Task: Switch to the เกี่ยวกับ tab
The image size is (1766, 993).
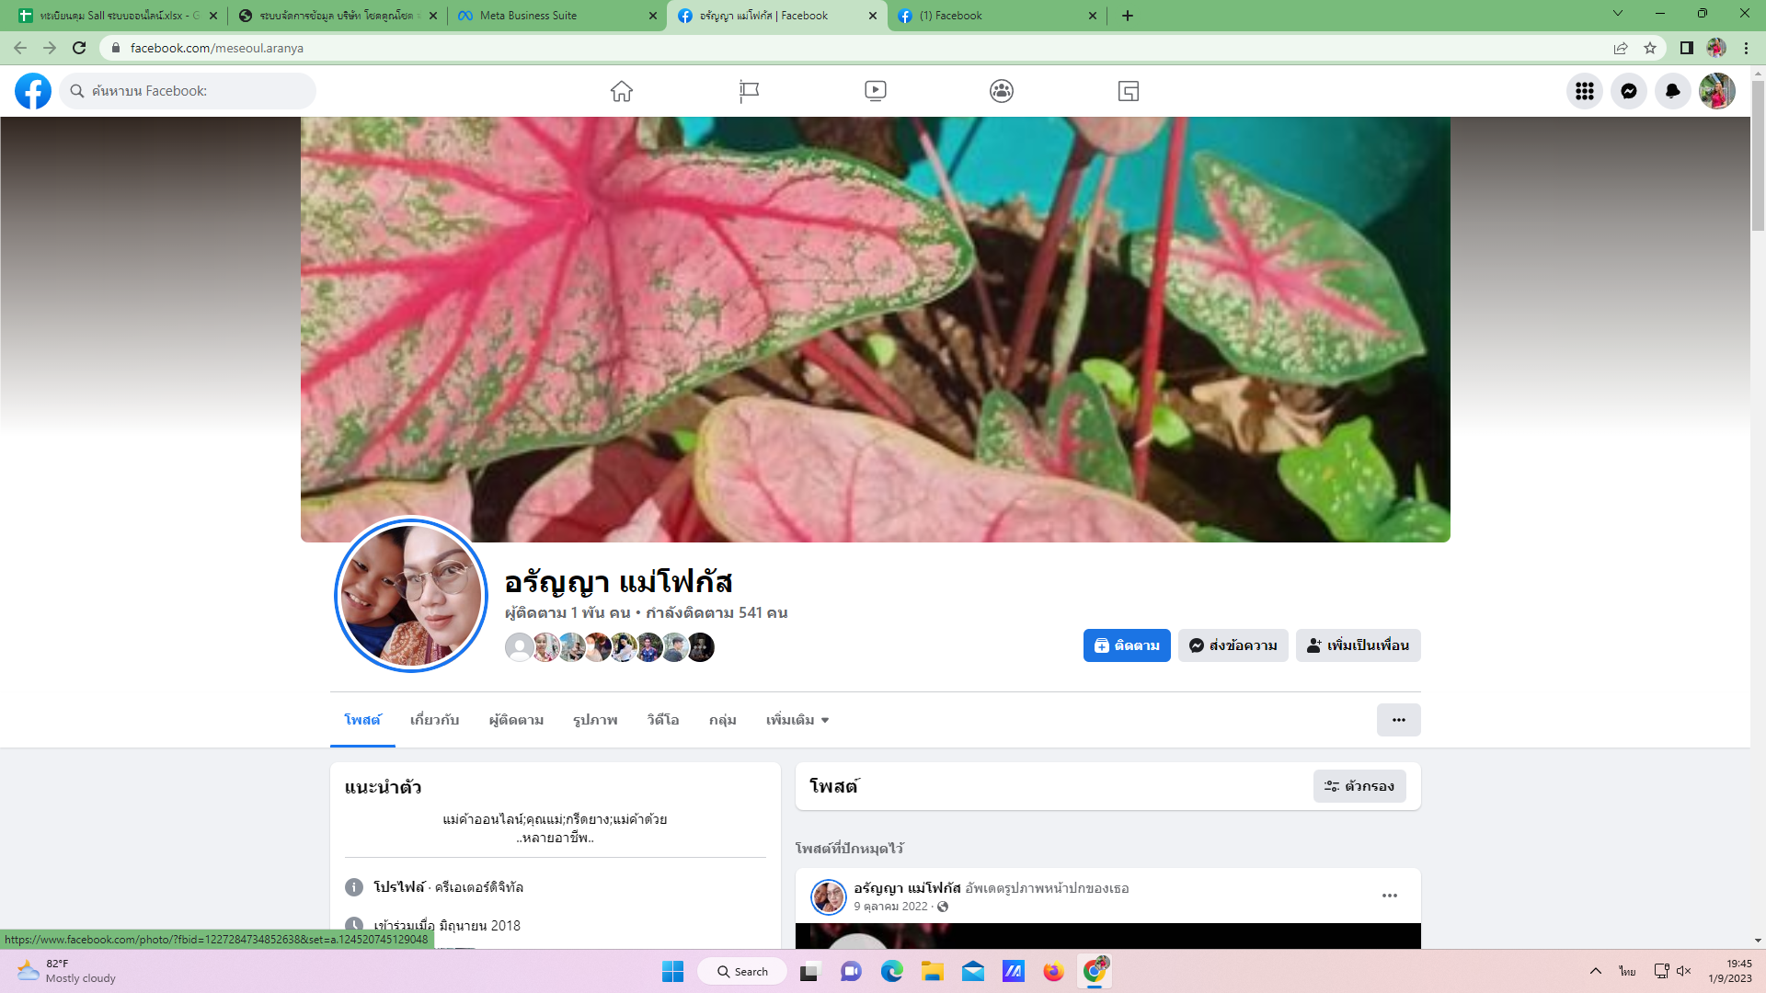Action: point(434,720)
